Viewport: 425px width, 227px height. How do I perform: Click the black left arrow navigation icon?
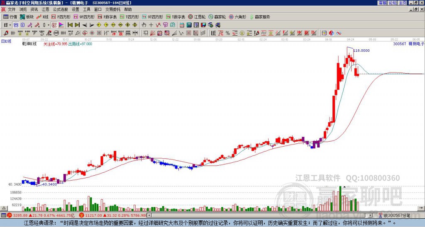tap(85, 25)
